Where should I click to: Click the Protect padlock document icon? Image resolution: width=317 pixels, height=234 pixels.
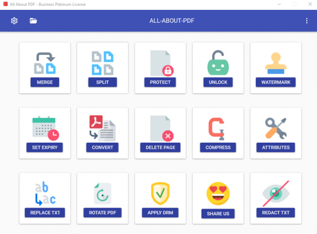pos(162,63)
